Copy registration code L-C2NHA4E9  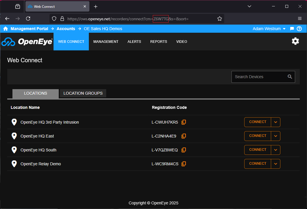[184, 136]
